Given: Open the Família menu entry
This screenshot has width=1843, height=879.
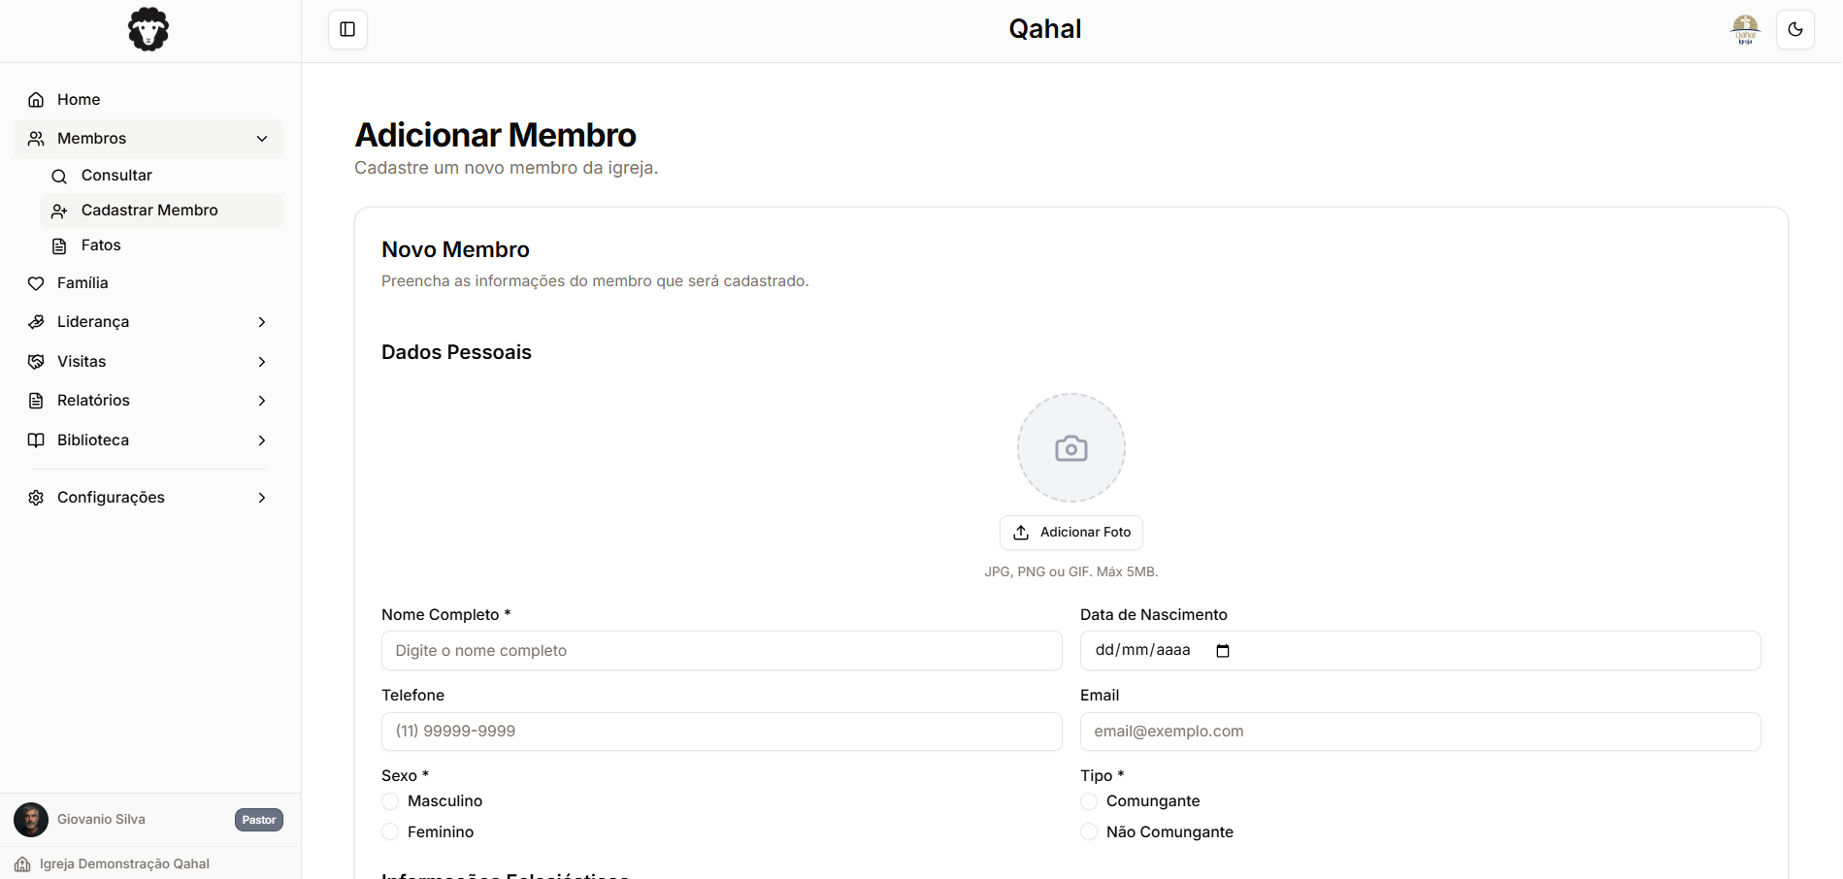Looking at the screenshot, I should [x=148, y=283].
